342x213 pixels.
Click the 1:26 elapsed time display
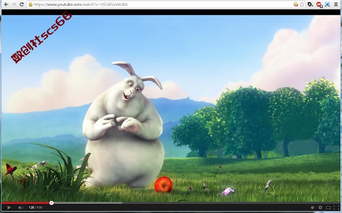[32, 208]
